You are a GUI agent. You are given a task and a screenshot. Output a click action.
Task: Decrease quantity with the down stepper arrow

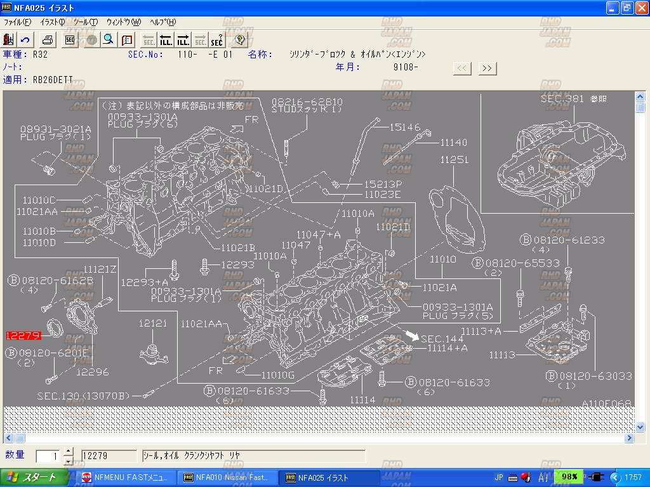pos(69,460)
